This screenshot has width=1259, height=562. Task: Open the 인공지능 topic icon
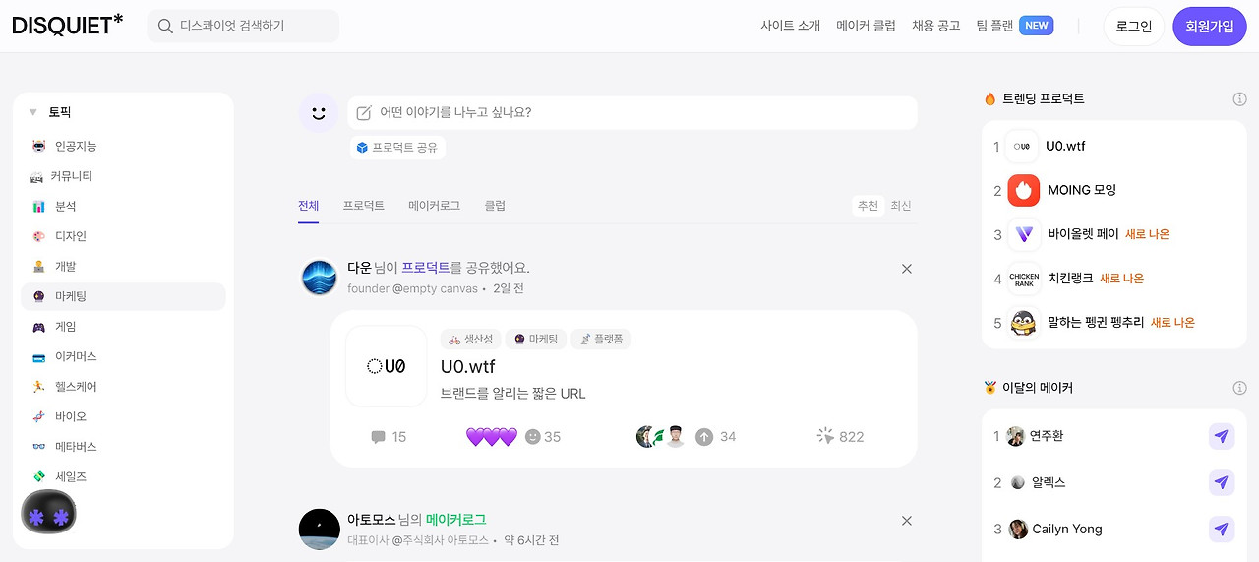click(x=38, y=146)
